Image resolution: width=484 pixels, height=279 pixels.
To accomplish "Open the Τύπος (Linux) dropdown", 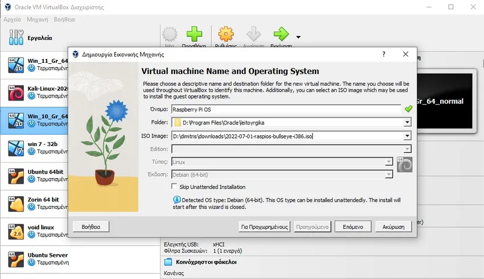I will tap(389, 162).
